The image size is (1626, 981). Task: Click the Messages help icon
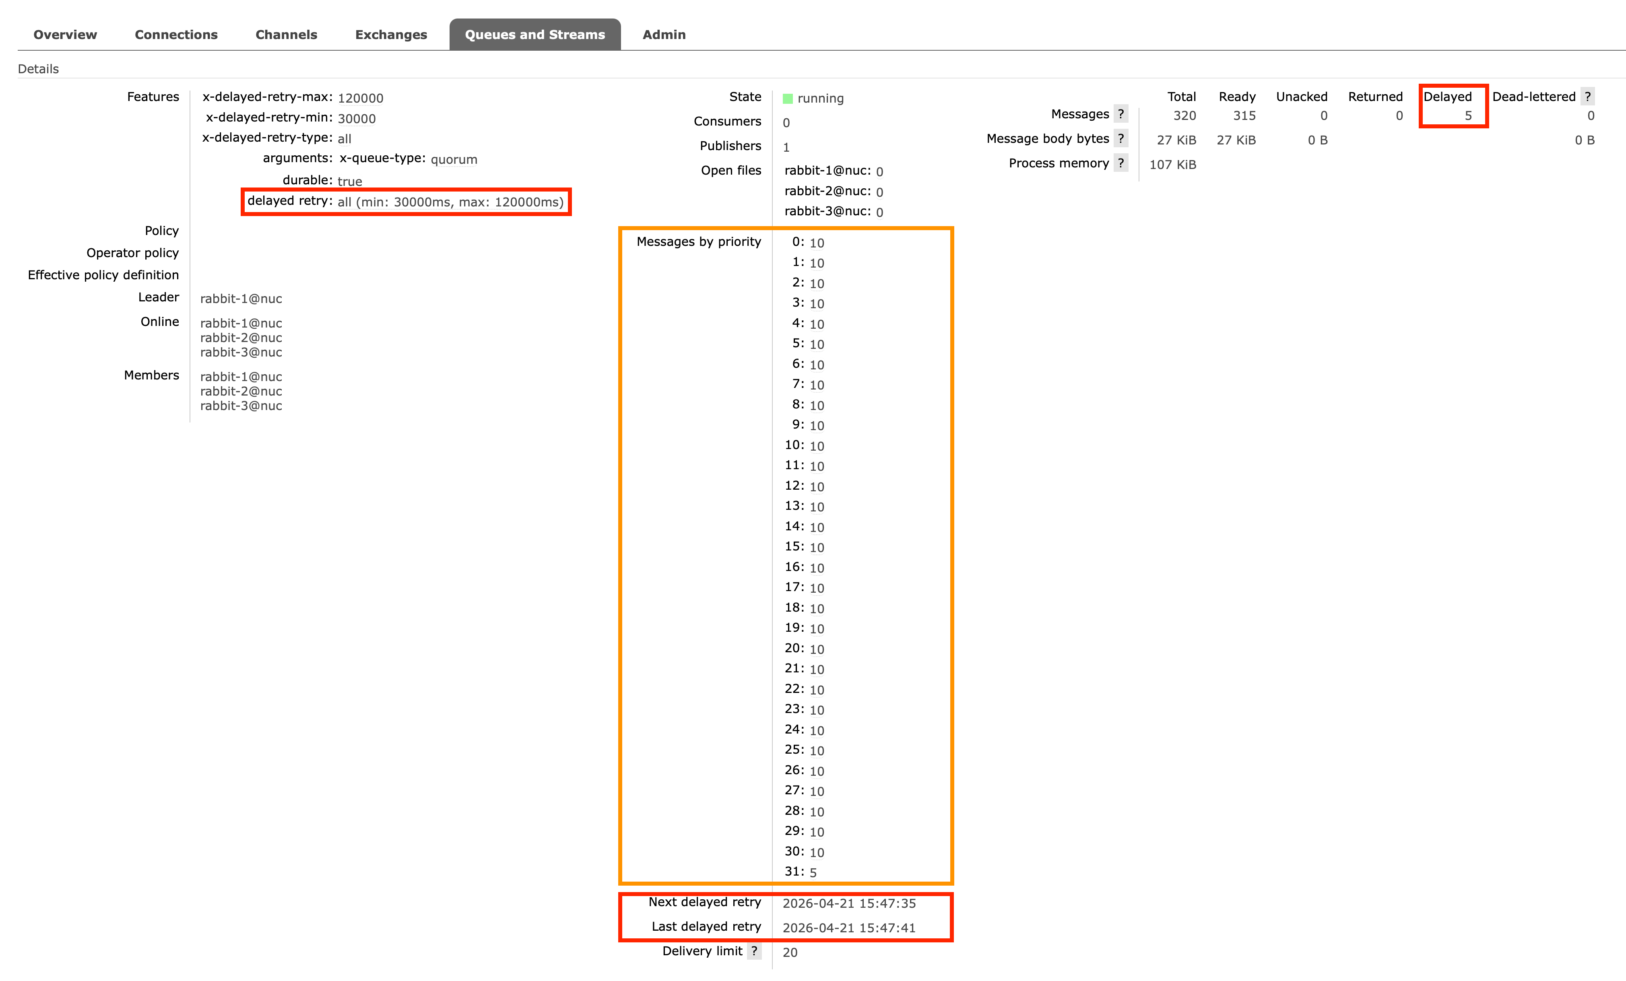pyautogui.click(x=1120, y=114)
